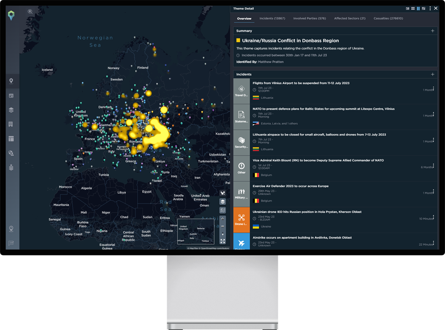Enter fullscreen map with the expand arrows
Image resolution: width=445 pixels, height=330 pixels.
[223, 241]
